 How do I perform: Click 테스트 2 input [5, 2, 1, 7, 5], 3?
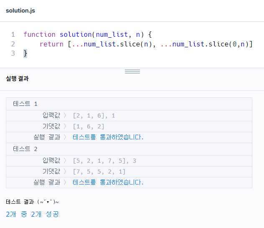pyautogui.click(x=104, y=161)
